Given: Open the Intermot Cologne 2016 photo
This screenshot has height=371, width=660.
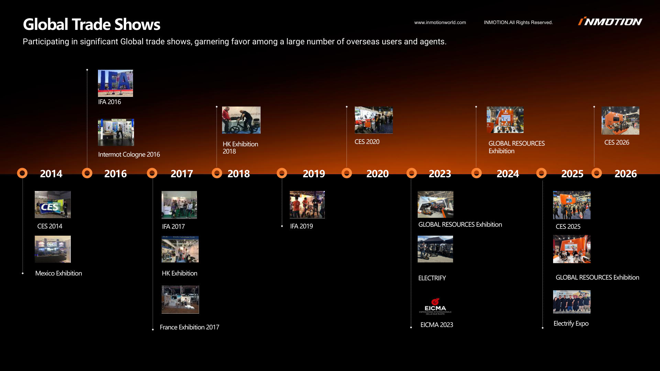Looking at the screenshot, I should (x=116, y=133).
